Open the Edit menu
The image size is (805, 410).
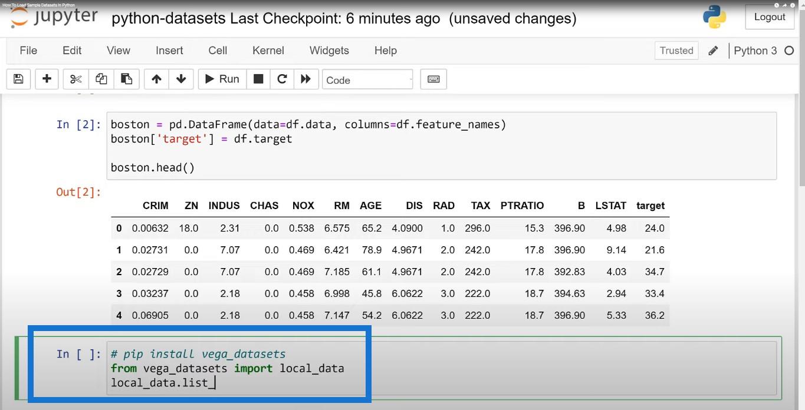(x=72, y=51)
